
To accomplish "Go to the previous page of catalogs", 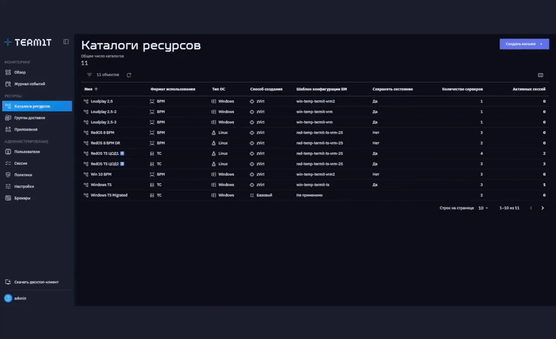I will pyautogui.click(x=531, y=208).
